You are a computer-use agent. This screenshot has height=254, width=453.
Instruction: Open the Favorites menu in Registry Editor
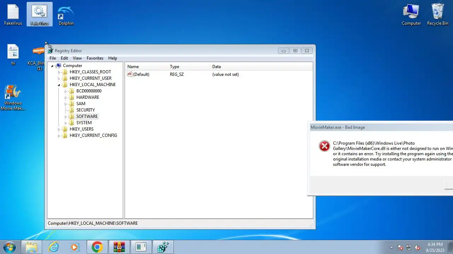point(95,58)
